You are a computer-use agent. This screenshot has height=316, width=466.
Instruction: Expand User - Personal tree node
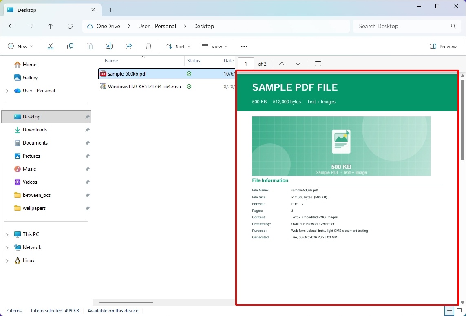click(7, 91)
